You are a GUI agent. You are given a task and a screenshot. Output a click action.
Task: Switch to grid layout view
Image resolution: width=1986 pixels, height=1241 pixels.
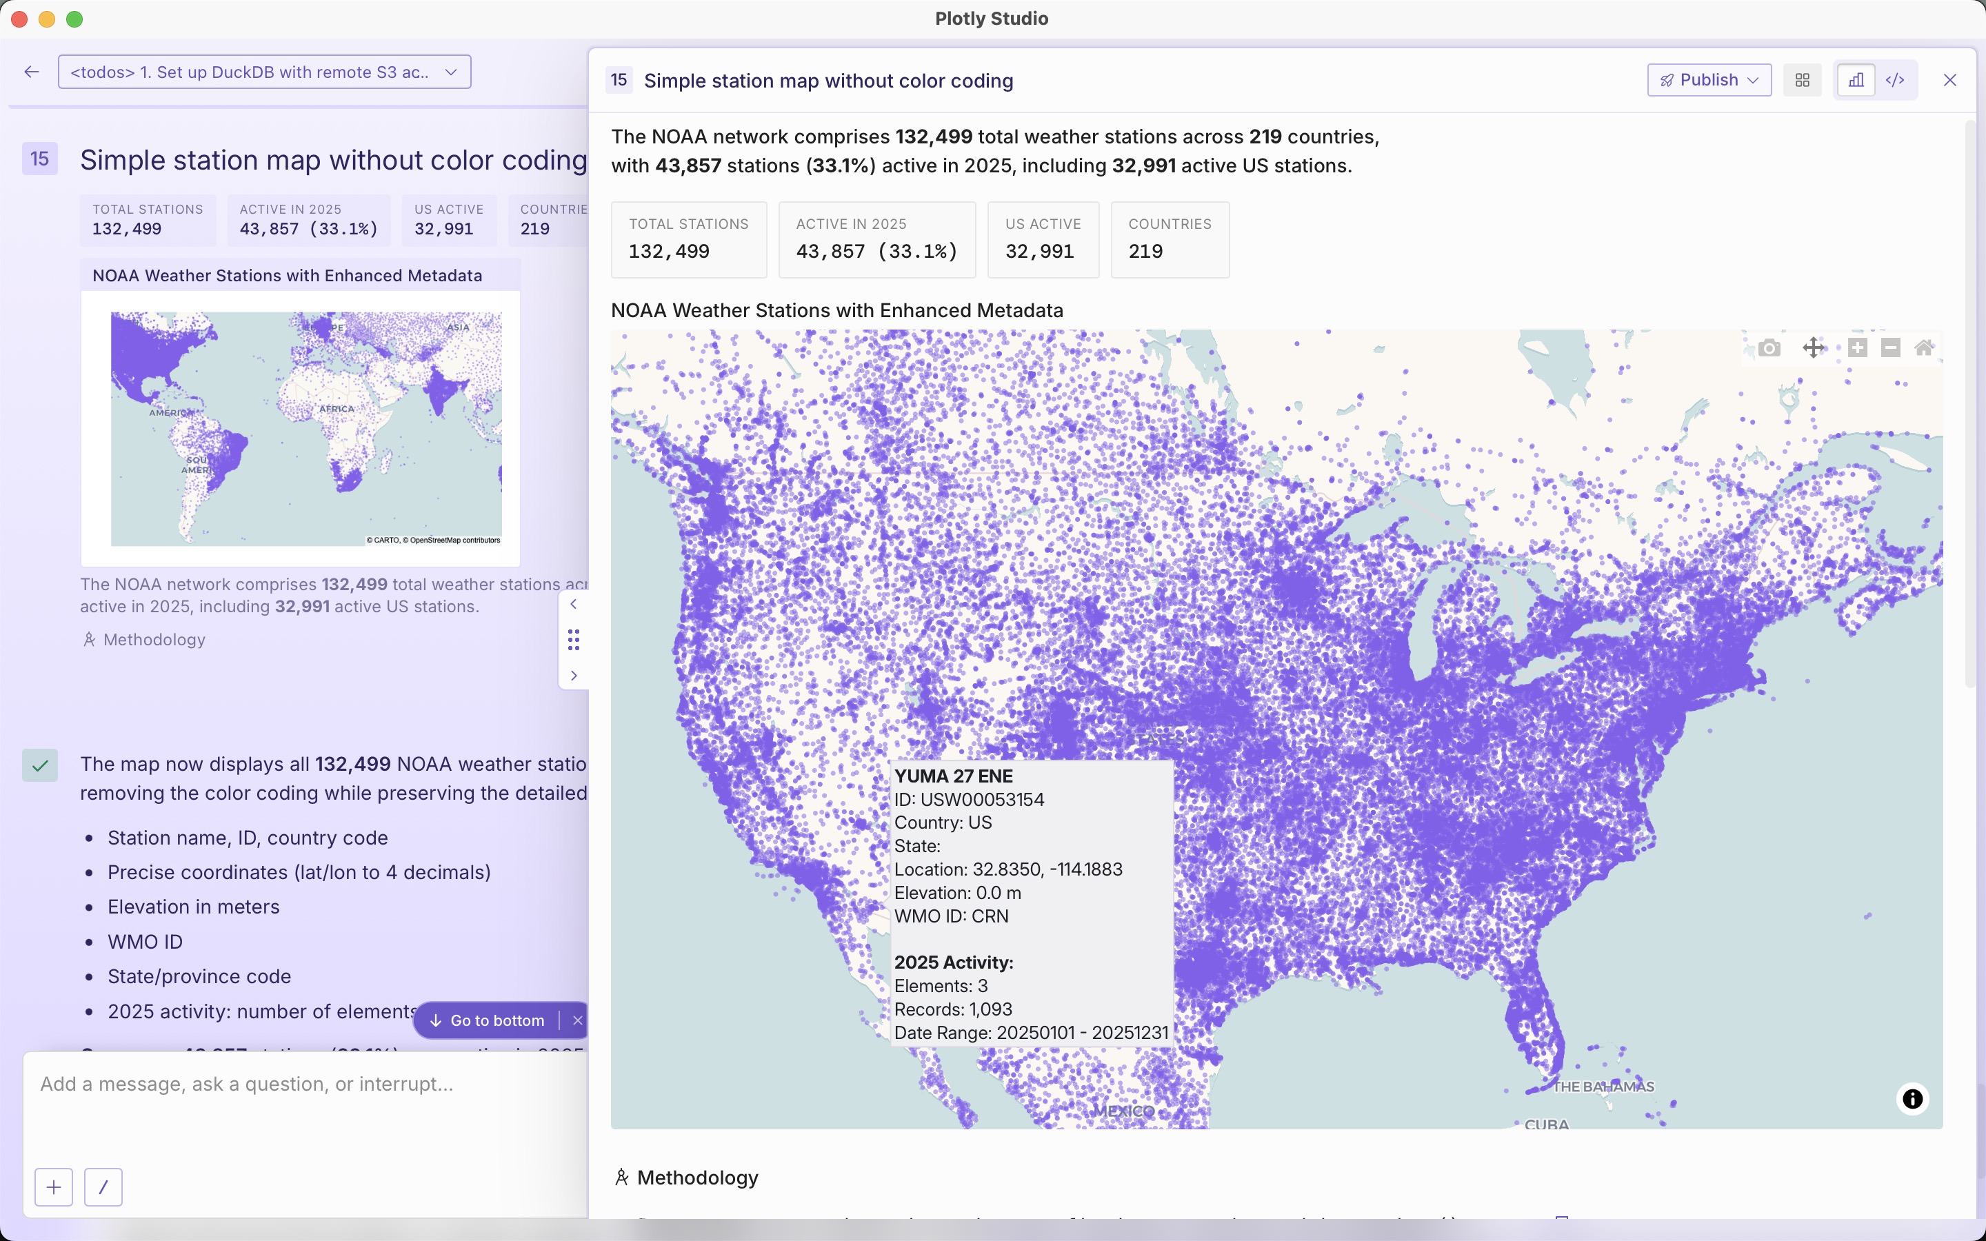pyautogui.click(x=1802, y=81)
